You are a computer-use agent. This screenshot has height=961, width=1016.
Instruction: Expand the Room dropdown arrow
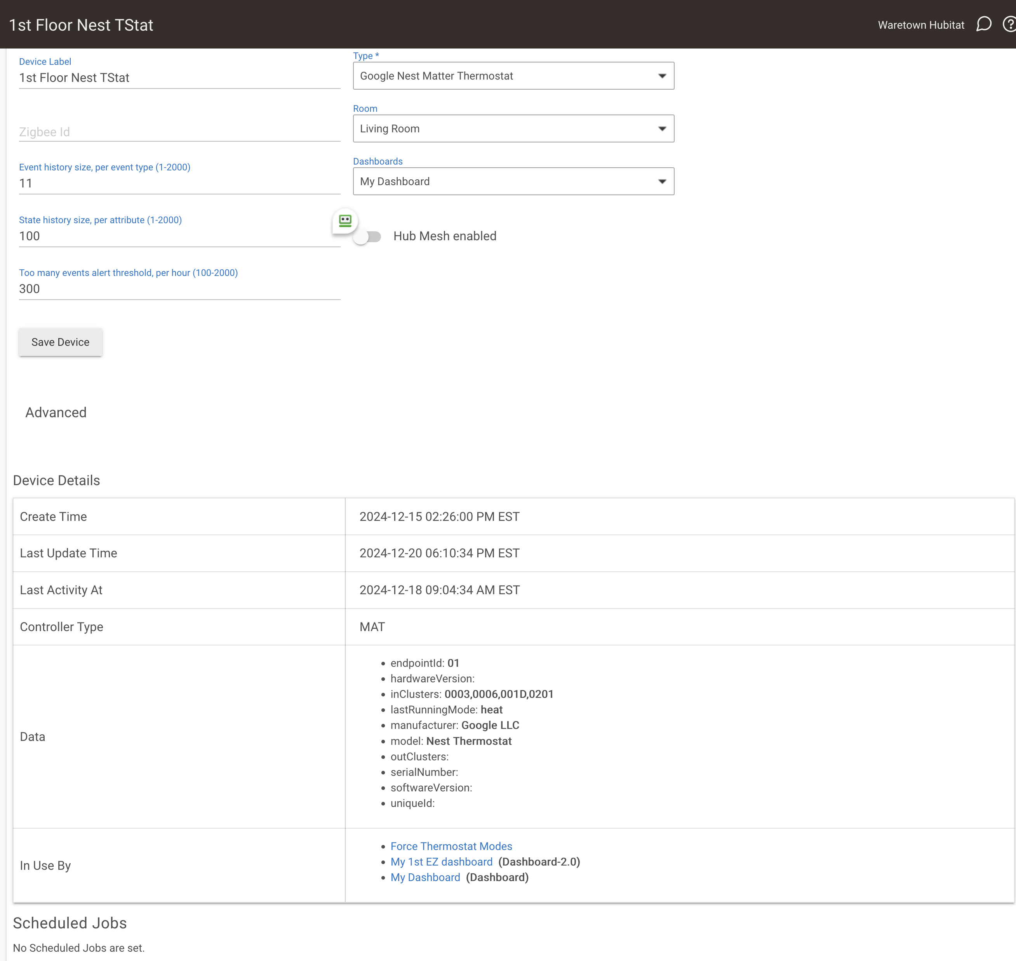(x=662, y=128)
